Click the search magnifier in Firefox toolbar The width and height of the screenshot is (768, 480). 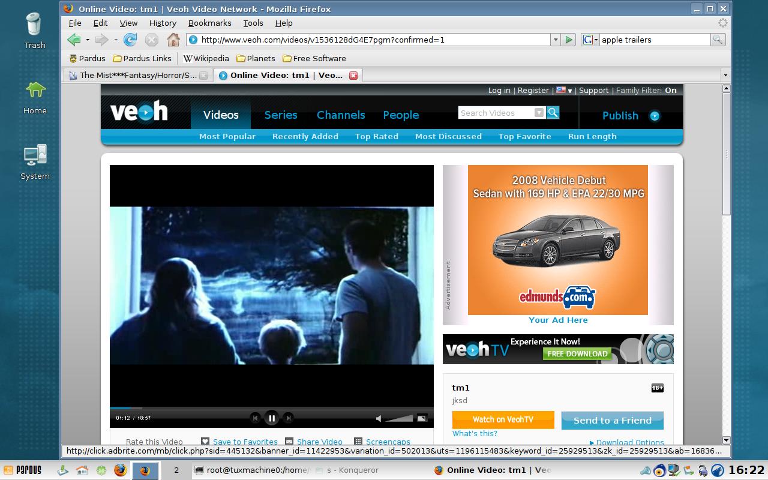click(x=718, y=40)
